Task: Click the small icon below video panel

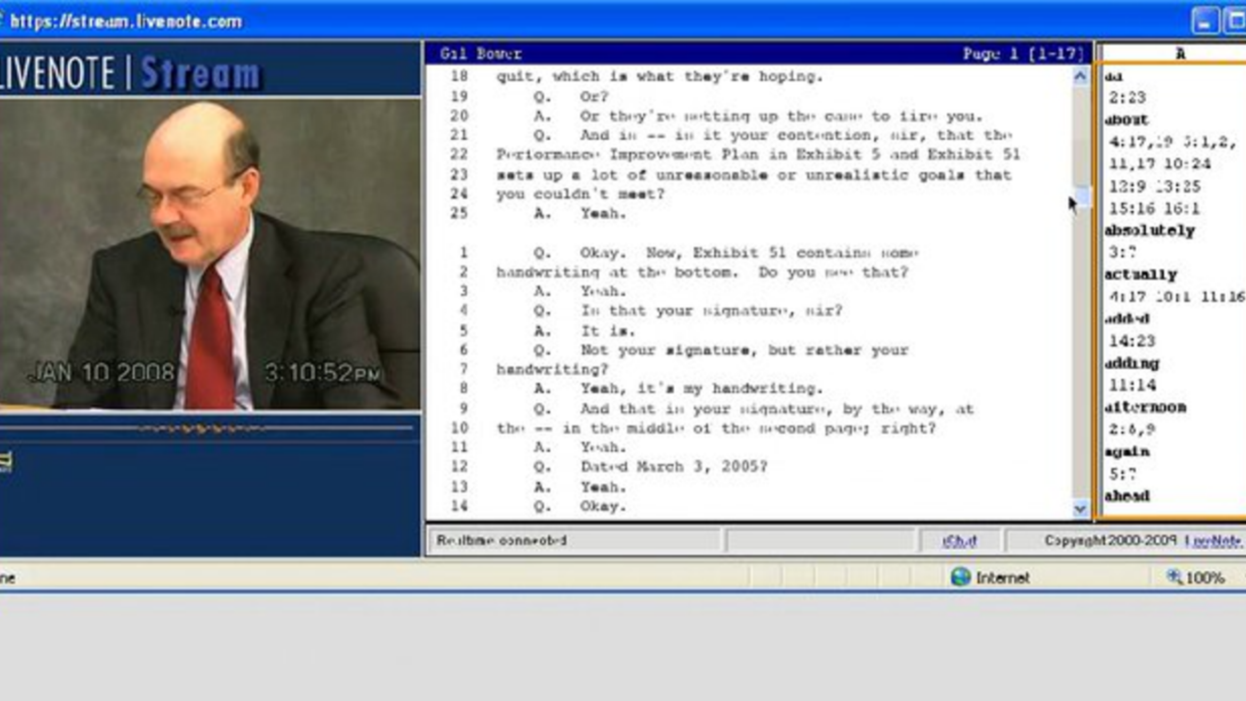Action: 5,462
